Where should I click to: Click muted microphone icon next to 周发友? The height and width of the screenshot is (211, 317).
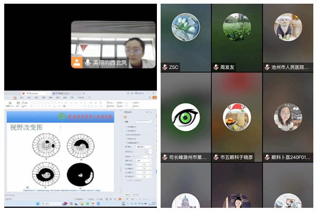point(216,67)
